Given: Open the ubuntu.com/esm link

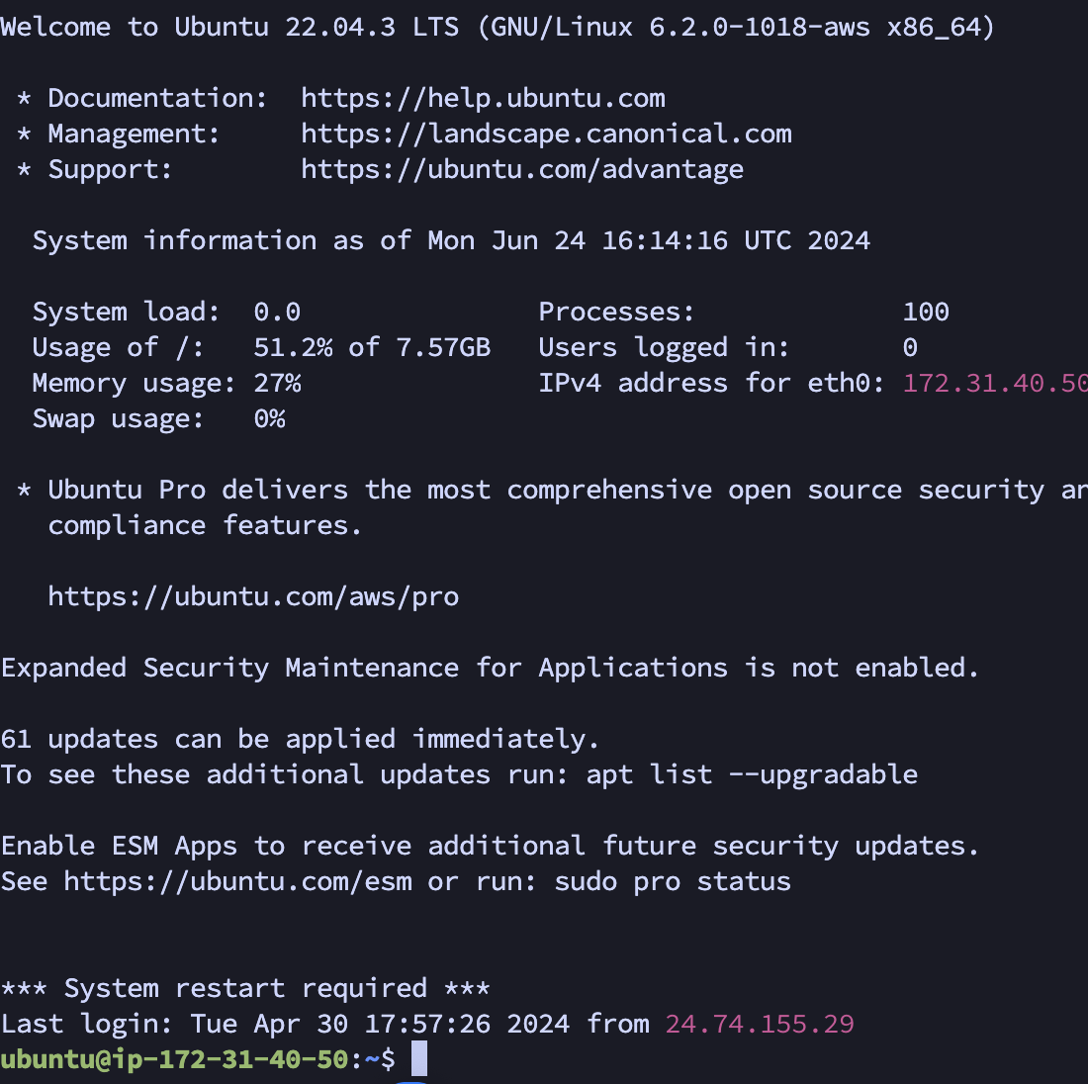Looking at the screenshot, I should [237, 881].
